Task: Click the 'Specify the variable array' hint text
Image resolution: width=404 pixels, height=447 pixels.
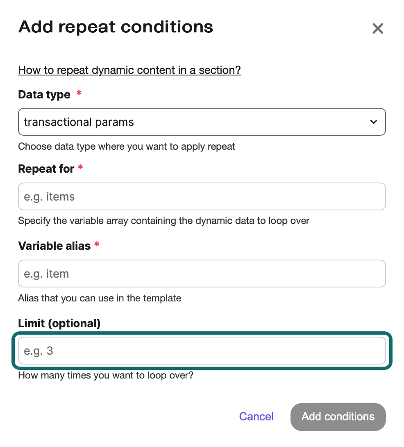Action: click(x=163, y=221)
